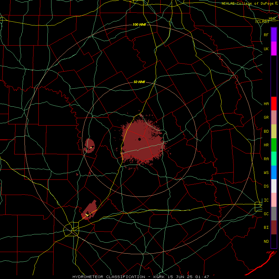Click the BI dark-red legend swatch
Screen dimensions: 279x279
(x=274, y=228)
